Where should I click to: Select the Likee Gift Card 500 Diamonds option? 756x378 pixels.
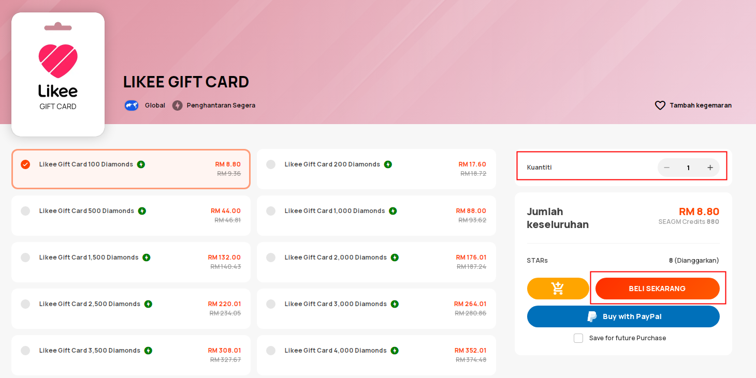[131, 216]
